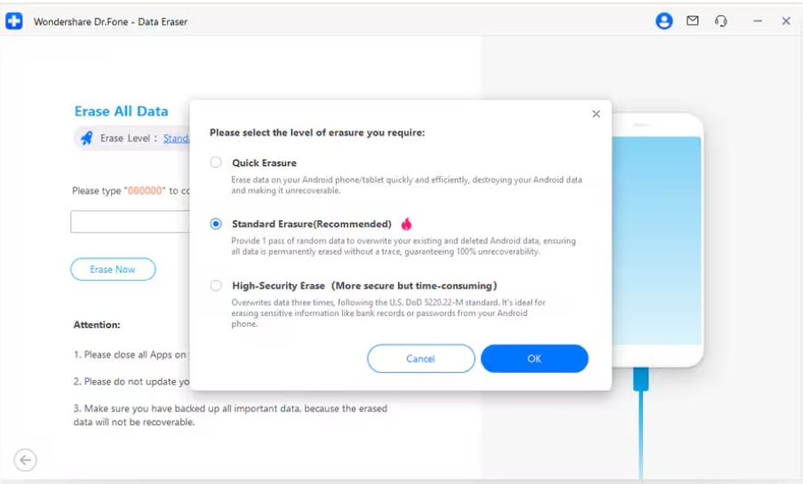803x484 pixels.
Task: Open the Erase Level setting link
Action: click(176, 139)
